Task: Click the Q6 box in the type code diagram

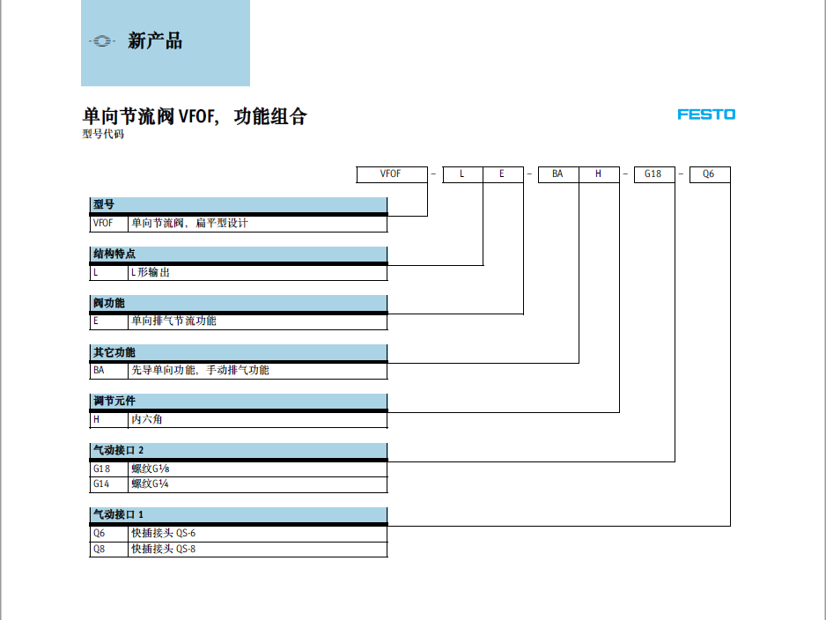Action: tap(710, 174)
